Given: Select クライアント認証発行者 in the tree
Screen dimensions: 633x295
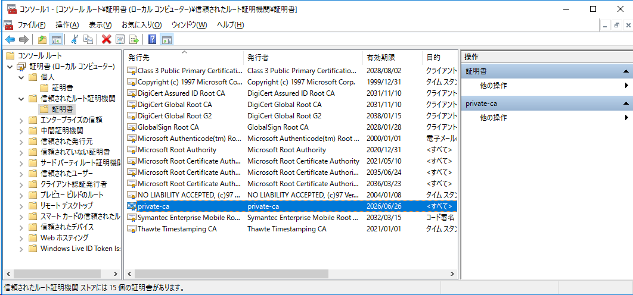Looking at the screenshot, I should click(73, 184).
